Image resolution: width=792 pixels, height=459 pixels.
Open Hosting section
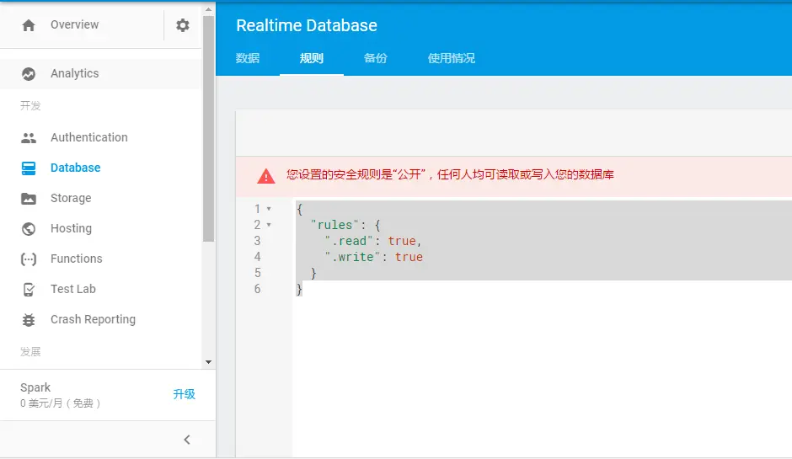[72, 228]
